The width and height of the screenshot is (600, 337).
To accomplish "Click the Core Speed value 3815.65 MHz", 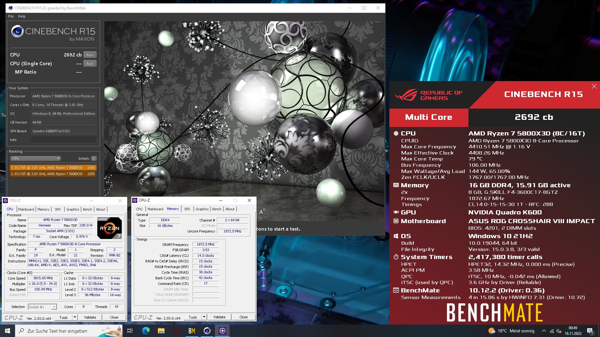I will click(43, 278).
